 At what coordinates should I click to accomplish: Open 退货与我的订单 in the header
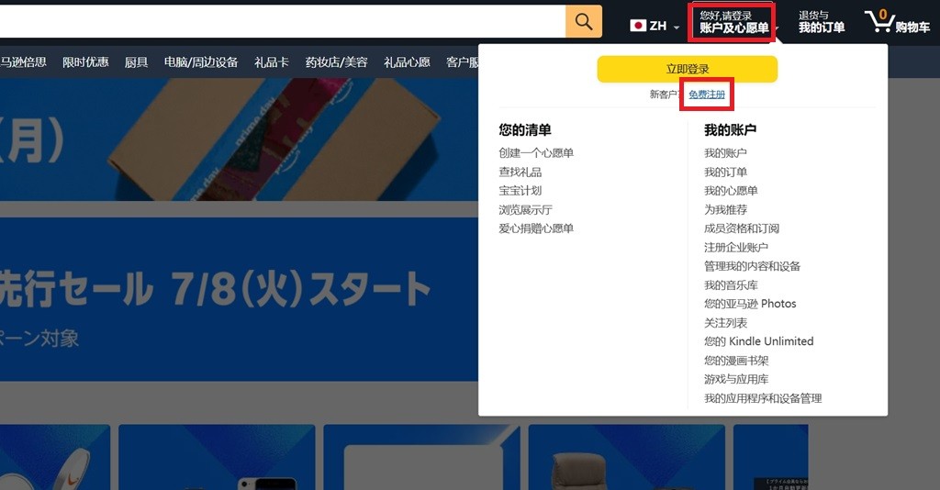[822, 22]
